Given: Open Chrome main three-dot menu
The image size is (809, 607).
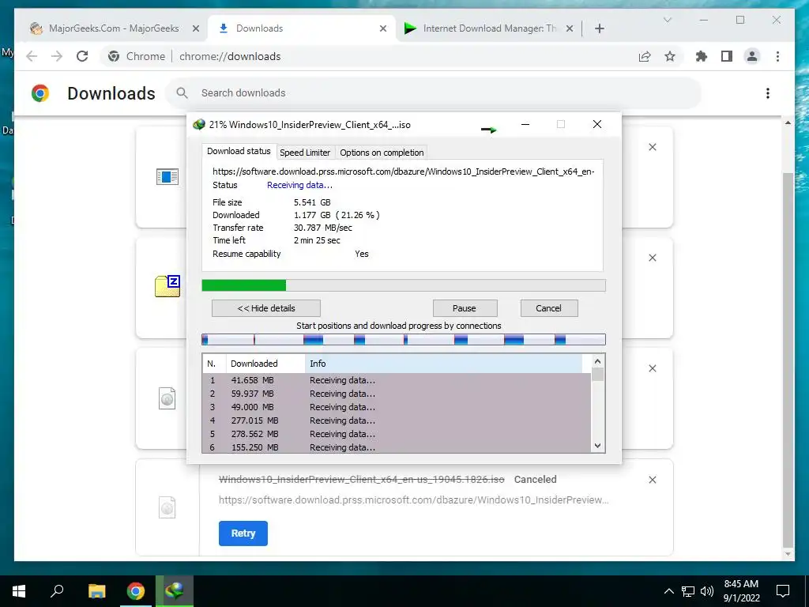Looking at the screenshot, I should click(x=777, y=56).
